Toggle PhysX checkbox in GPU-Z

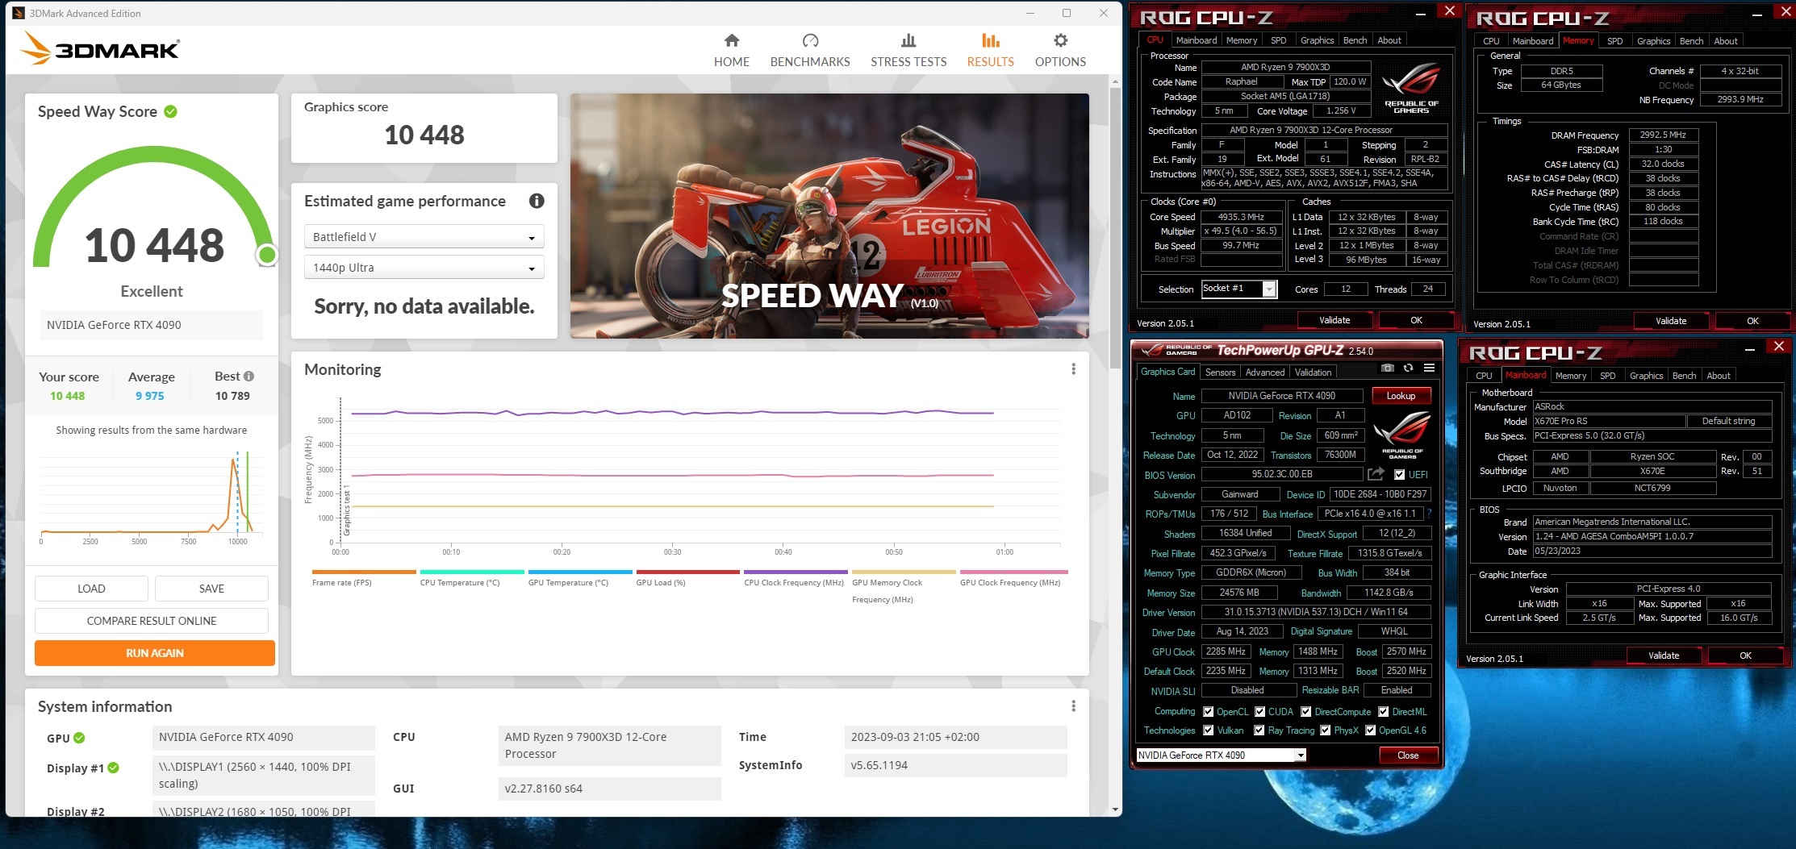point(1325,730)
